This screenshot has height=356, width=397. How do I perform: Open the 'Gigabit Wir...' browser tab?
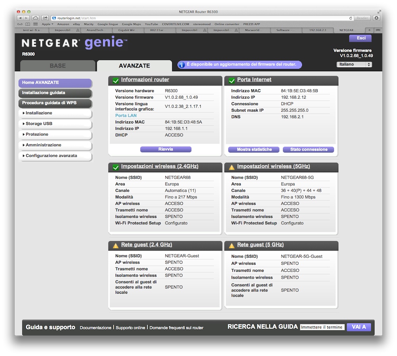(x=128, y=30)
